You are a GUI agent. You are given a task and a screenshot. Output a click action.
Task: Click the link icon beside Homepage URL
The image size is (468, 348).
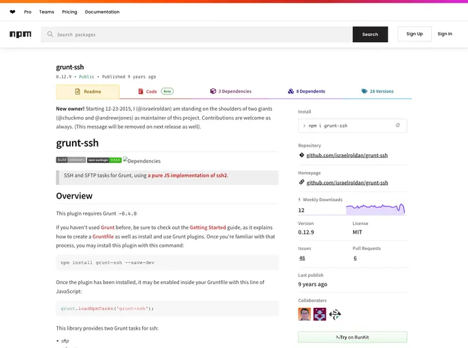pyautogui.click(x=301, y=182)
